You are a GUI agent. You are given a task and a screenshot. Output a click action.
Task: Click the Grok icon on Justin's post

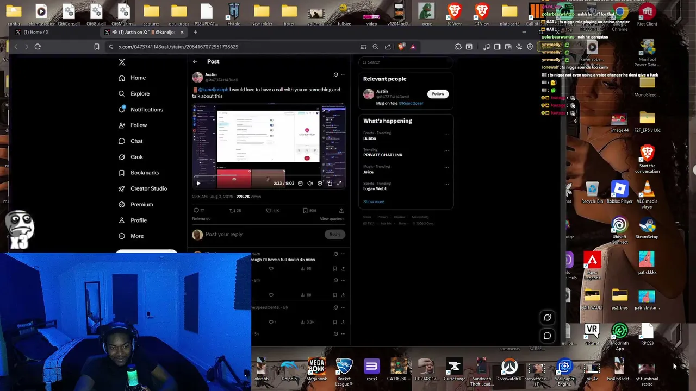tap(335, 75)
